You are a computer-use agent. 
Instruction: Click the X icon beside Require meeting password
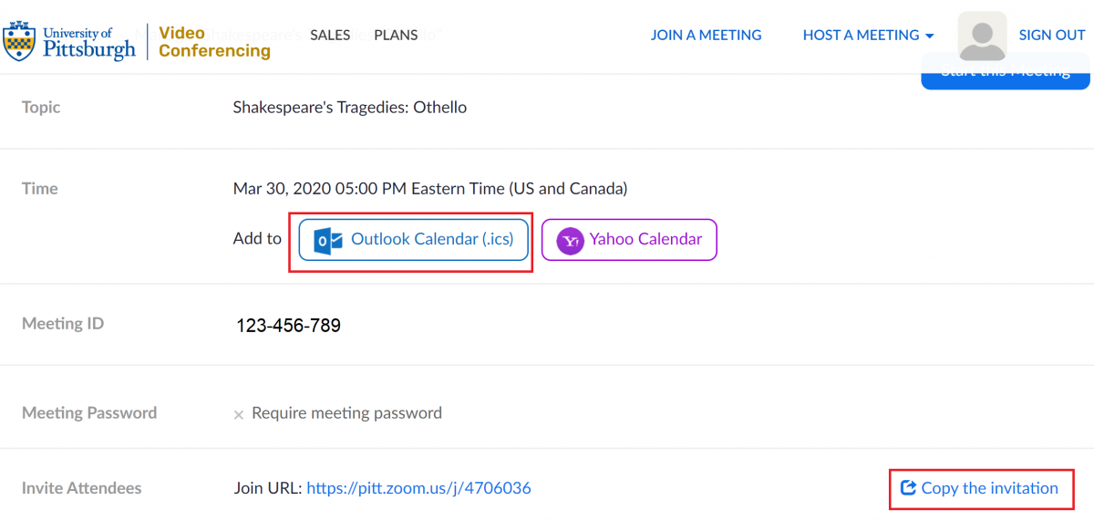pyautogui.click(x=239, y=414)
